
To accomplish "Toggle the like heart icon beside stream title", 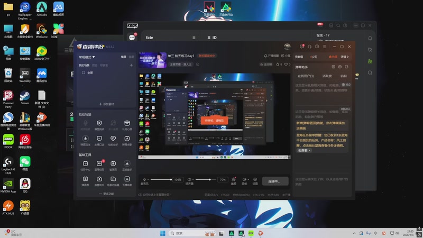I will (286, 64).
